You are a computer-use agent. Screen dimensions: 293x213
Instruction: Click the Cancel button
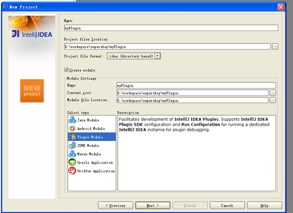pos(227,205)
